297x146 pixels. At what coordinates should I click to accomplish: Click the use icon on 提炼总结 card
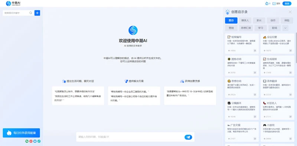[255, 72]
